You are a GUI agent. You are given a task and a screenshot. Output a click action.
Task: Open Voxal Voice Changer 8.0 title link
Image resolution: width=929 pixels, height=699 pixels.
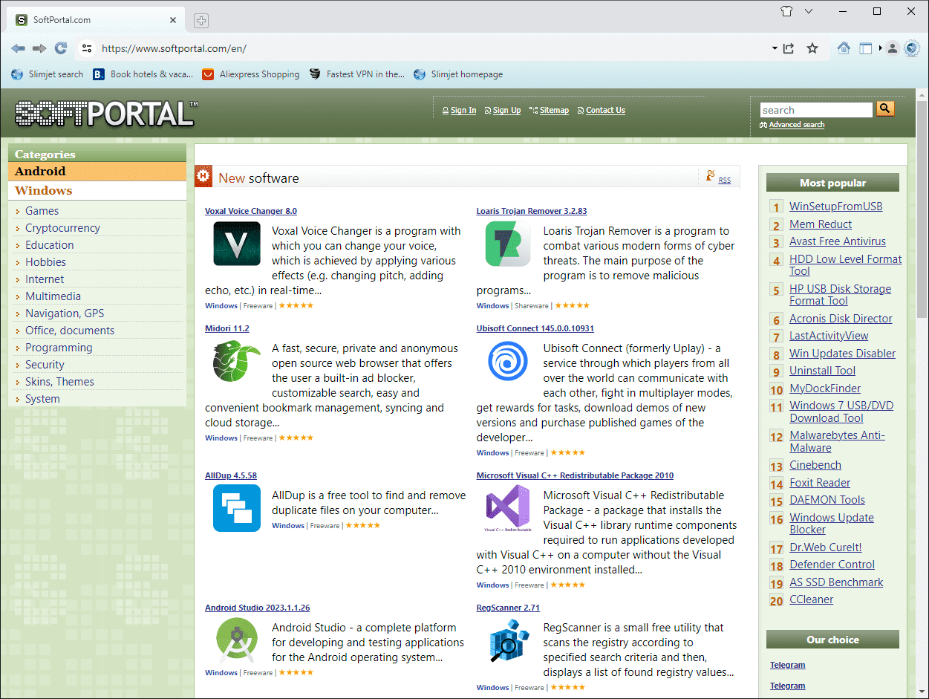[x=251, y=211]
